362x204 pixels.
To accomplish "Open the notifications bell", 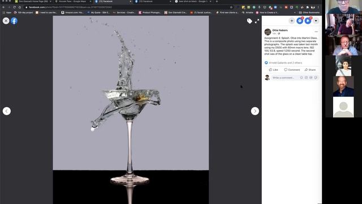I will click(x=308, y=21).
